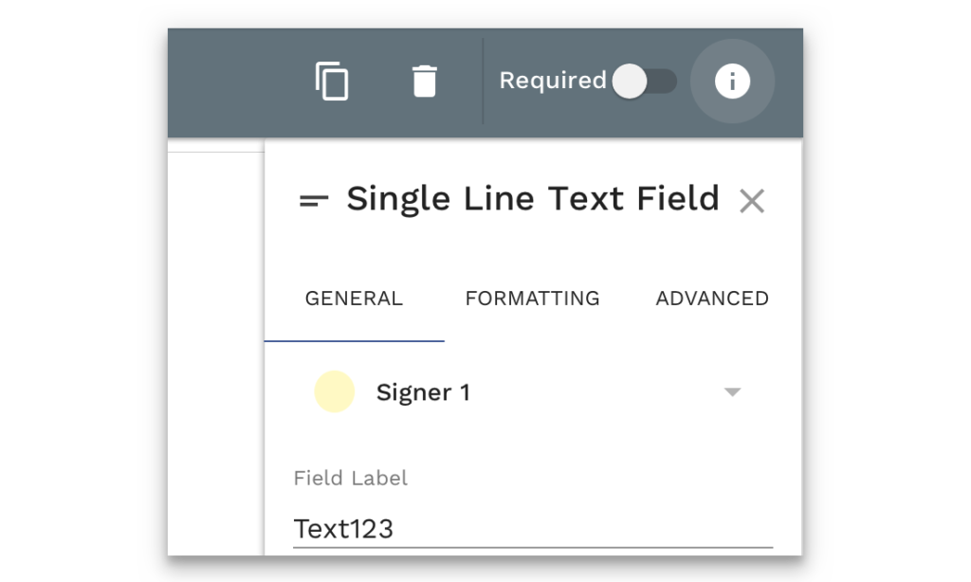Viewport: 971px width, 582px height.
Task: Switch to the General tab
Action: [x=354, y=299]
